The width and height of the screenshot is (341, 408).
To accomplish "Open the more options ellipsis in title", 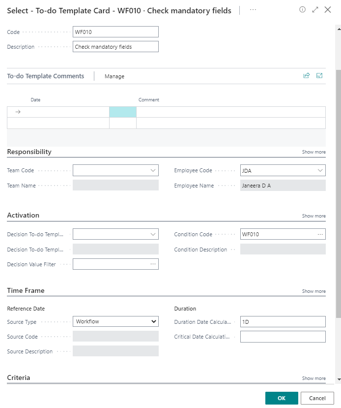I will pos(253,10).
